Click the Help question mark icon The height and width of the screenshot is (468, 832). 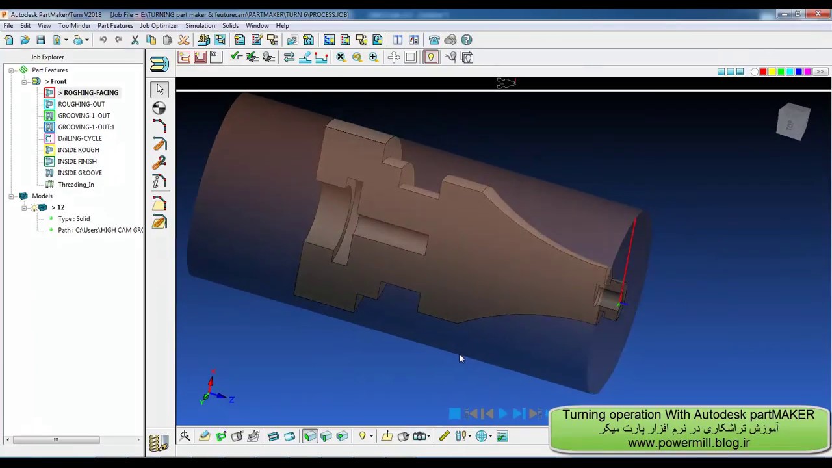[467, 40]
